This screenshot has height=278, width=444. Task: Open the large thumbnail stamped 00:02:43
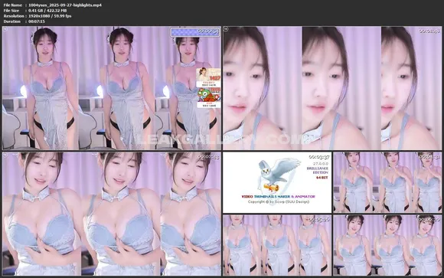tap(112, 214)
